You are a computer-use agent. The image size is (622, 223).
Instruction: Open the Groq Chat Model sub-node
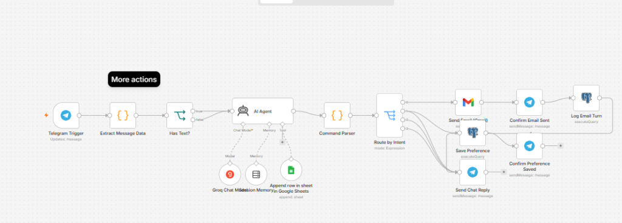(x=230, y=175)
